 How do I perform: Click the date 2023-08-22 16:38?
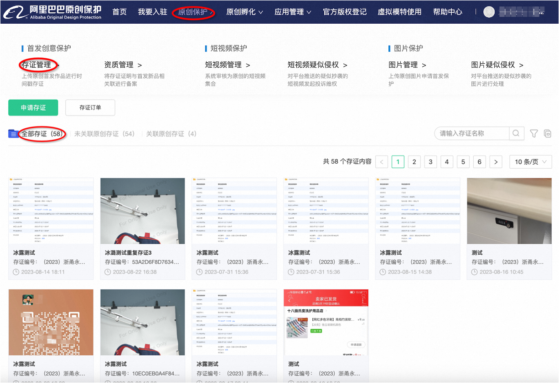(x=135, y=272)
